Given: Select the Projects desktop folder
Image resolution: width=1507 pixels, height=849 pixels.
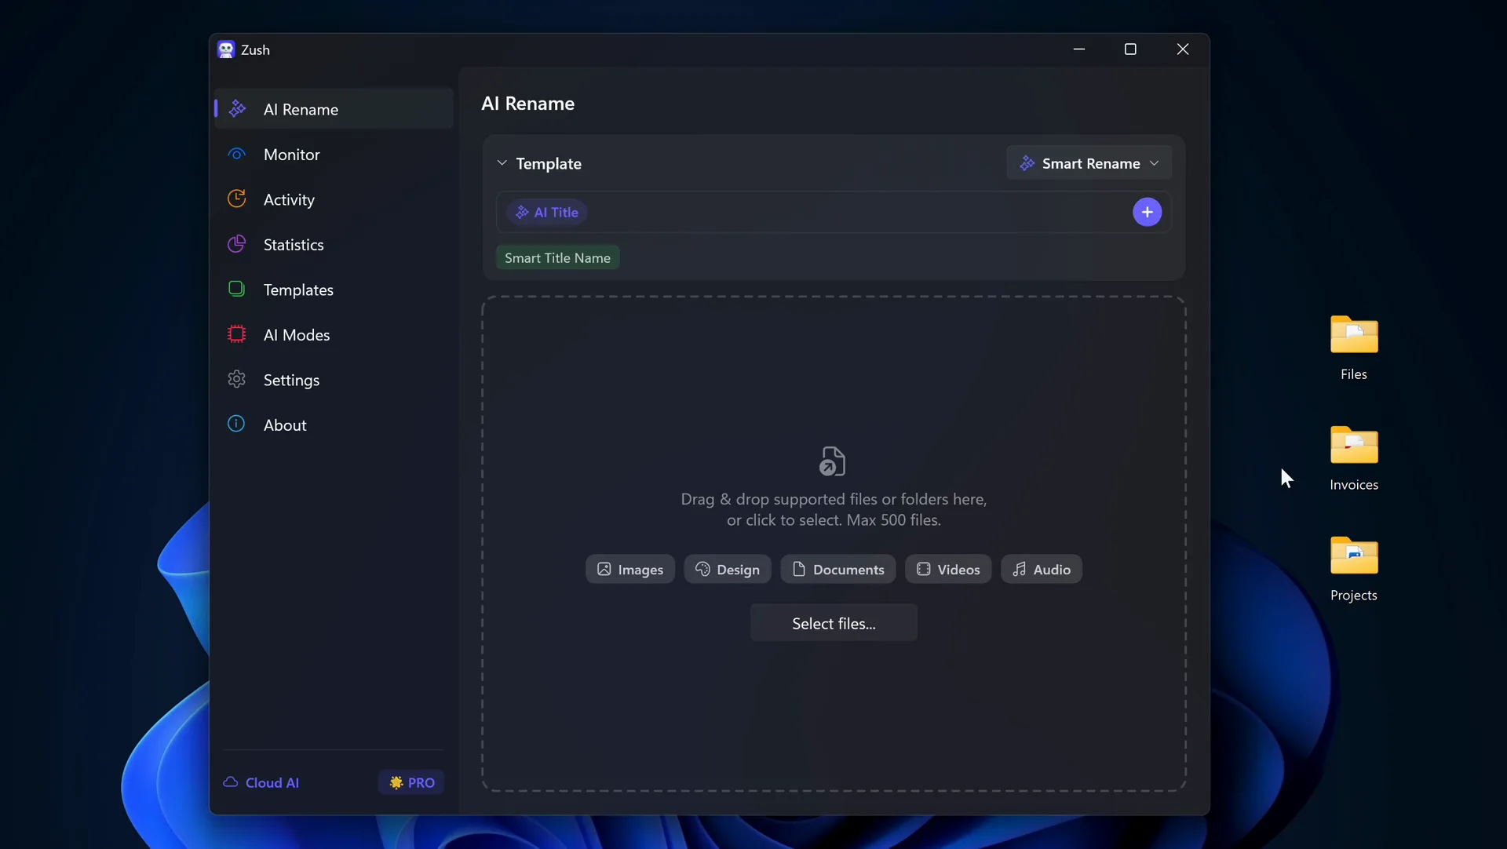Looking at the screenshot, I should point(1353,570).
